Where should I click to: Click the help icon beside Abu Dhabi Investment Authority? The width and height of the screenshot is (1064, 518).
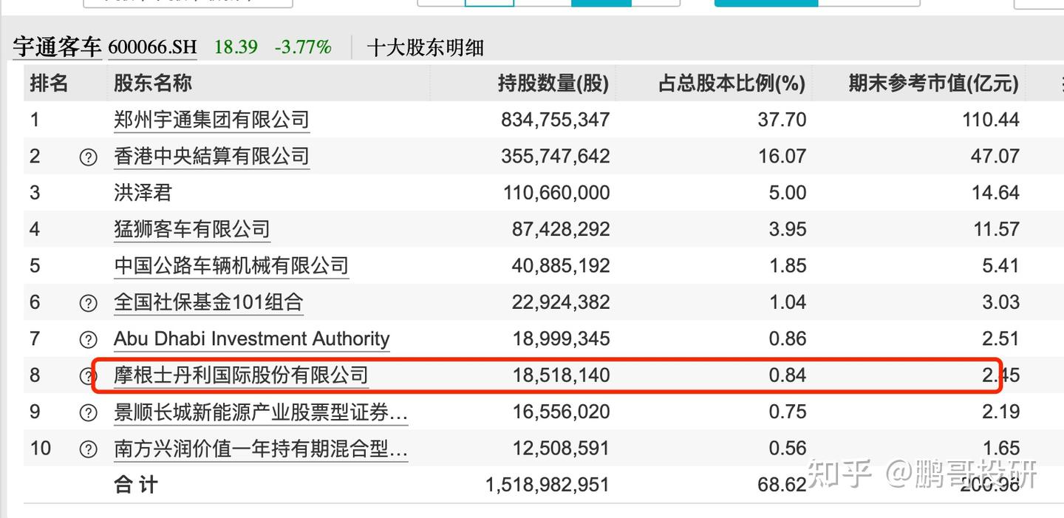[88, 339]
